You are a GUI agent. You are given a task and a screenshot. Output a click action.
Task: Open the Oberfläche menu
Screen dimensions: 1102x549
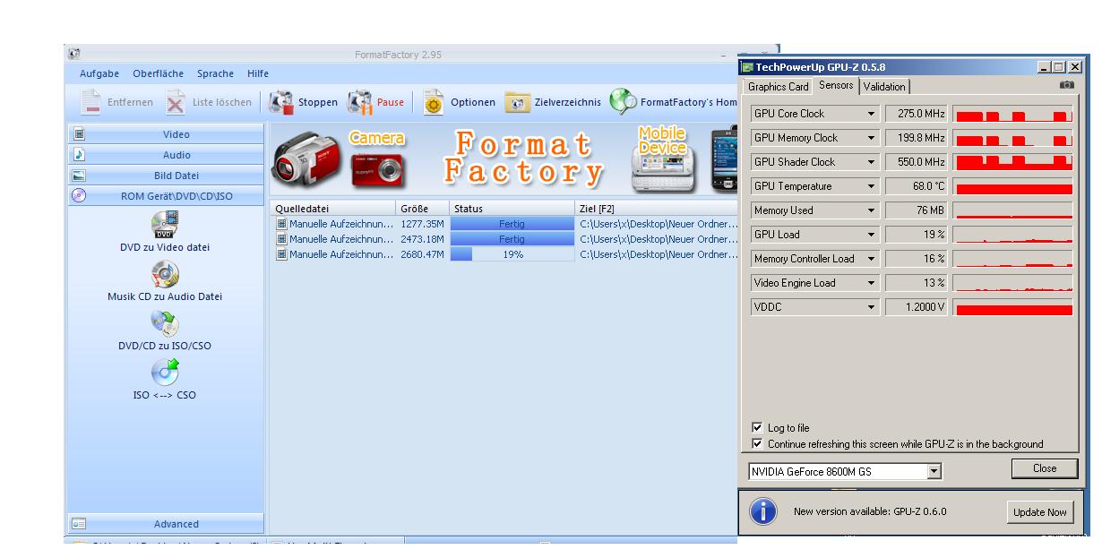[x=159, y=73]
